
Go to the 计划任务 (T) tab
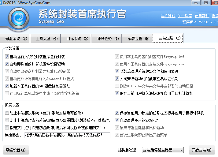106,39
